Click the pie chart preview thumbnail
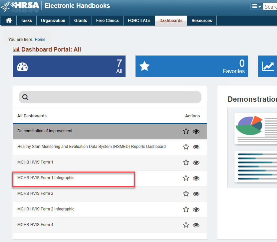This screenshot has height=242, width=277. point(256,129)
